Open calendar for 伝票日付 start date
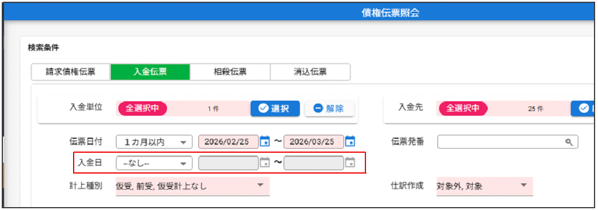 (264, 142)
